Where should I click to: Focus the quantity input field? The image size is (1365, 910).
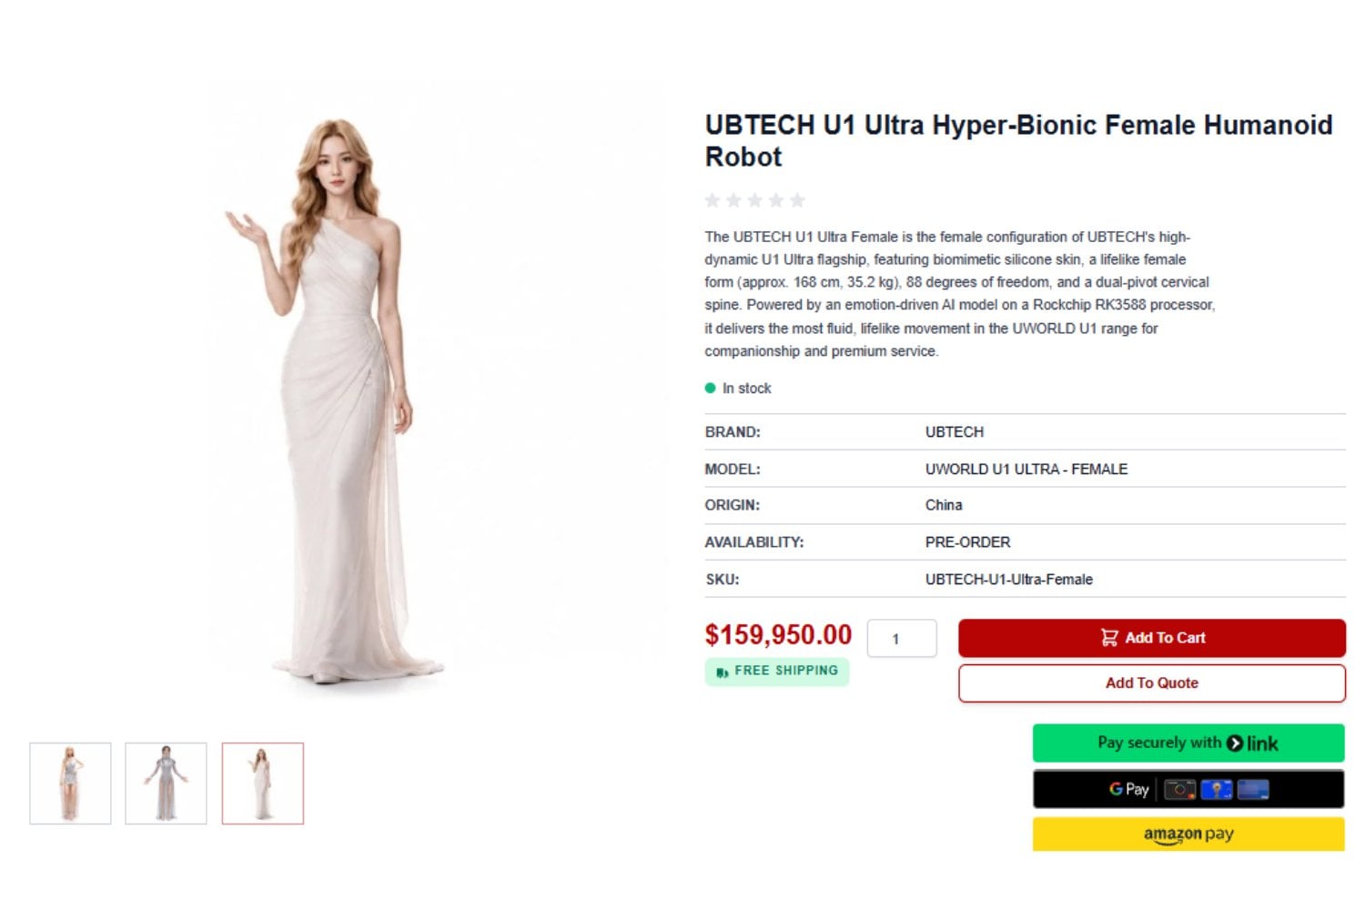point(902,638)
